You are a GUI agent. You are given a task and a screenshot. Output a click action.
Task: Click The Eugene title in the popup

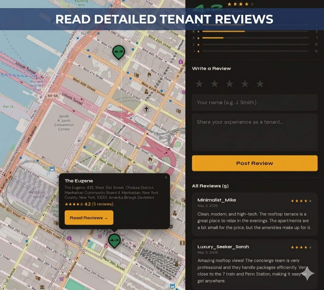point(79,181)
